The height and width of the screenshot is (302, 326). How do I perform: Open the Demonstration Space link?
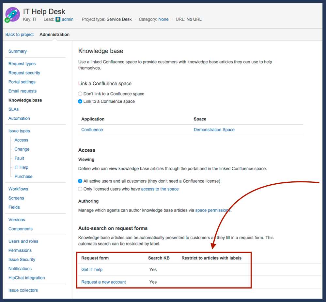click(214, 130)
